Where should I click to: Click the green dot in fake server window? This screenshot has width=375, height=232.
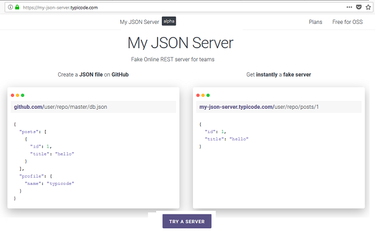click(208, 95)
